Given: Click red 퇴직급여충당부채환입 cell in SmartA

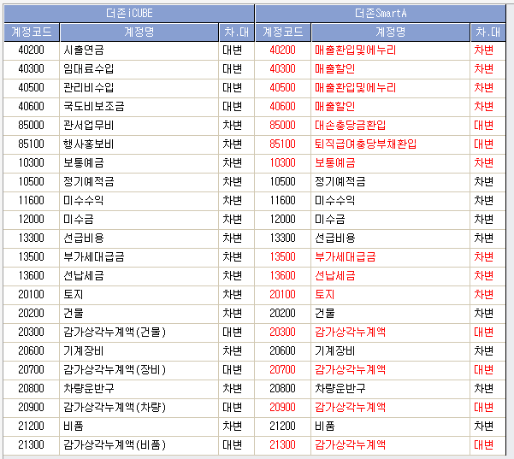Looking at the screenshot, I should coord(390,144).
